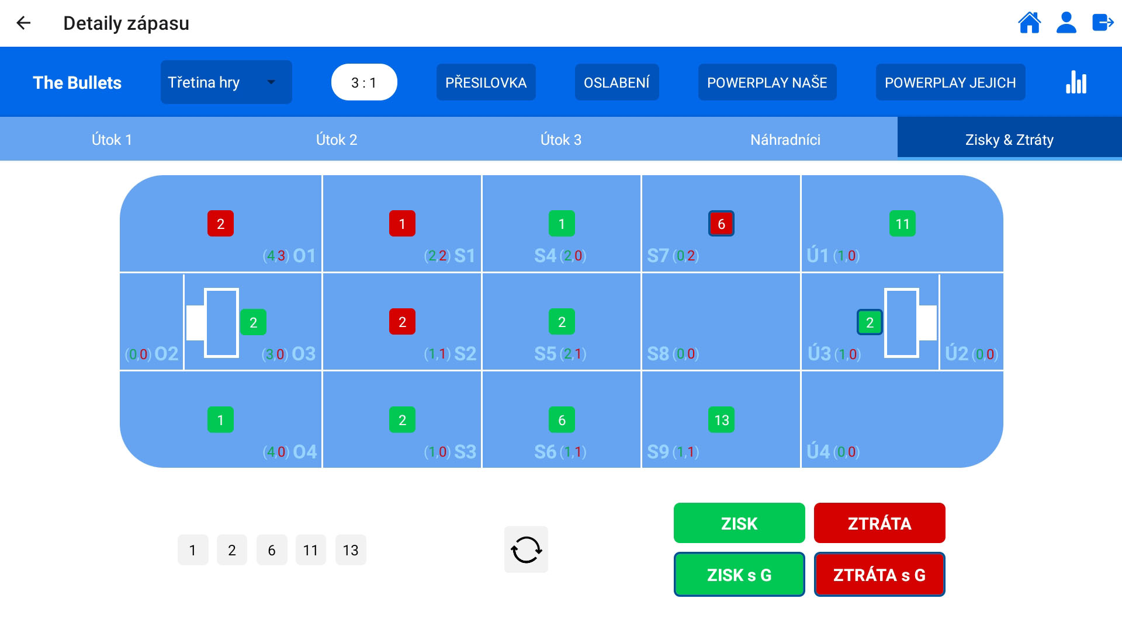The width and height of the screenshot is (1122, 633).
Task: Click the dropdown arrow beside Třetina hry
Action: (x=271, y=82)
